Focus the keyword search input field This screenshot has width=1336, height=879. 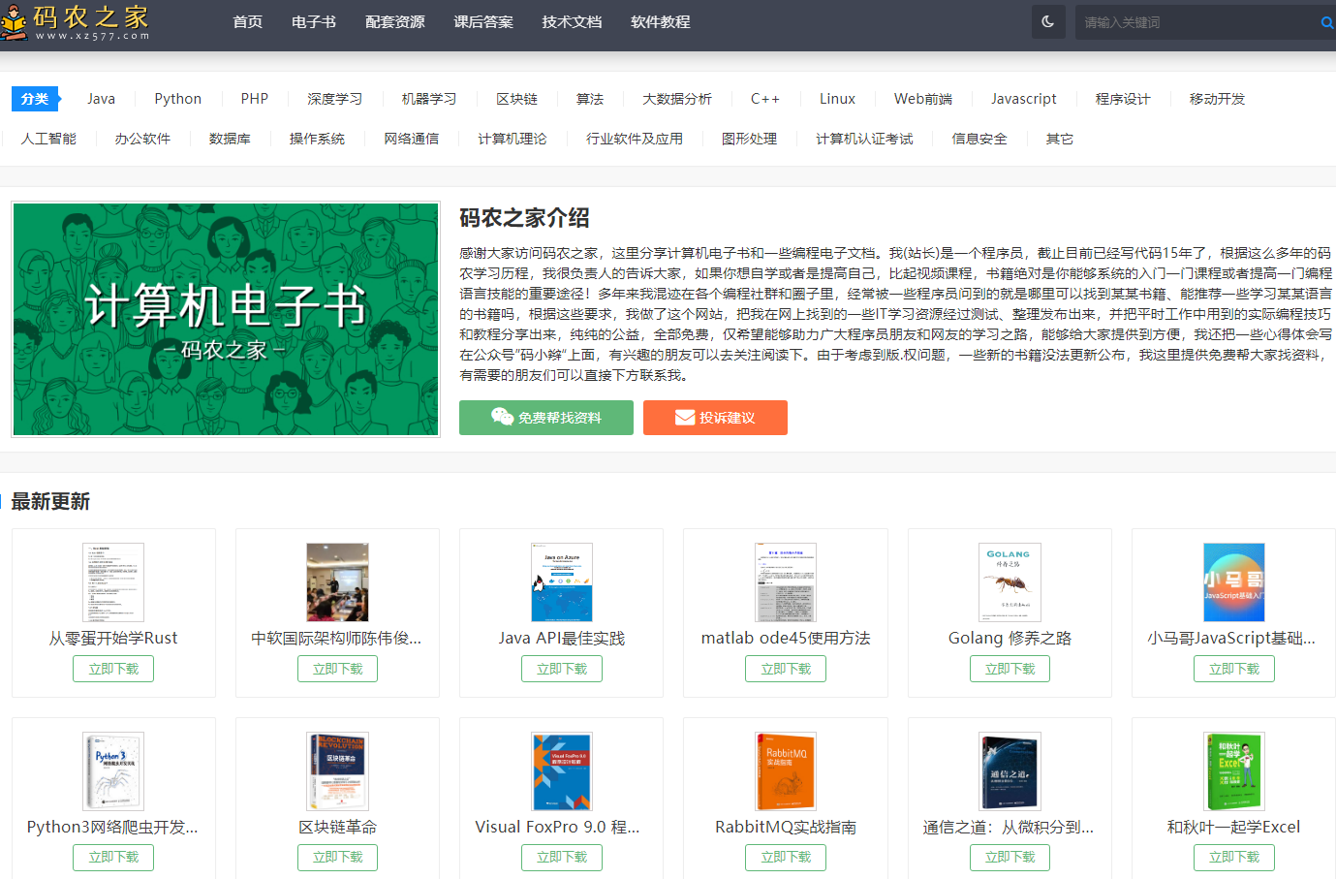(1197, 22)
